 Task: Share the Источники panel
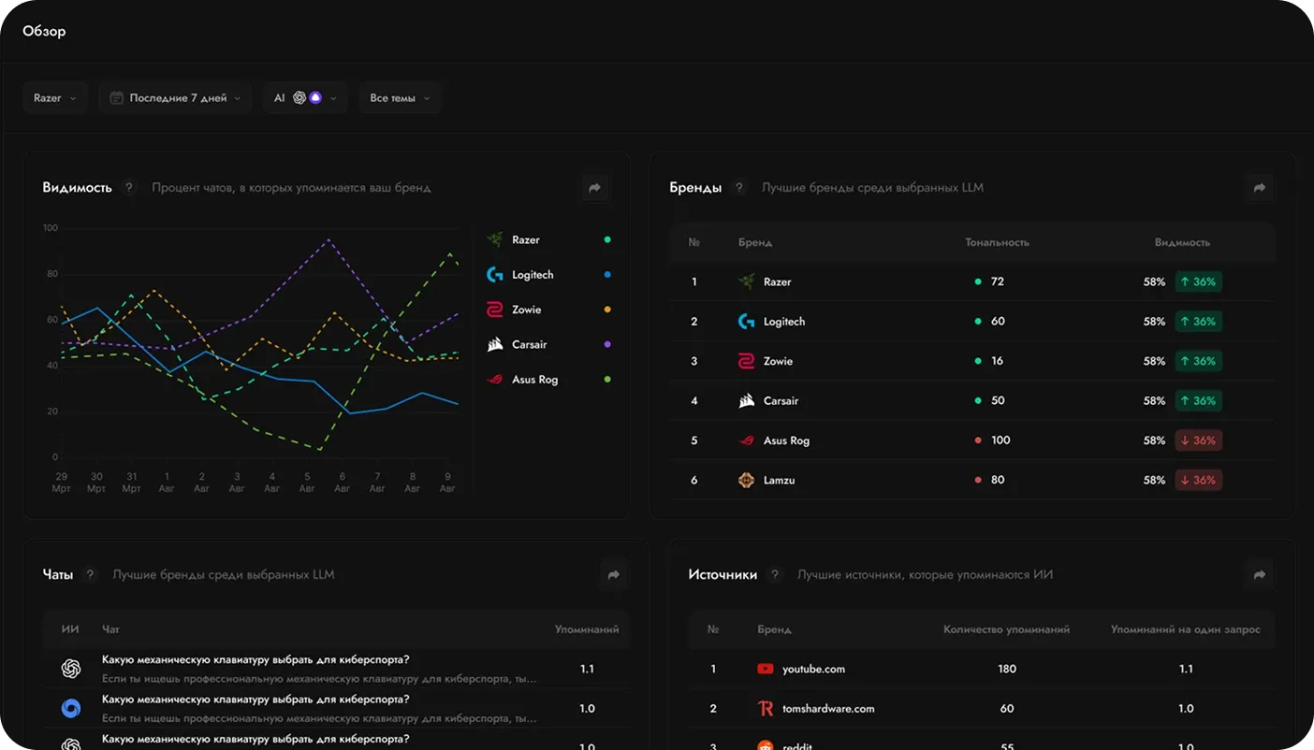coord(1260,575)
